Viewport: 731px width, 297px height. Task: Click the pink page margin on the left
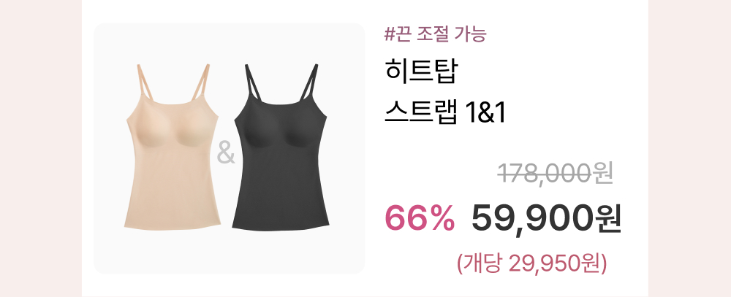click(x=40, y=149)
